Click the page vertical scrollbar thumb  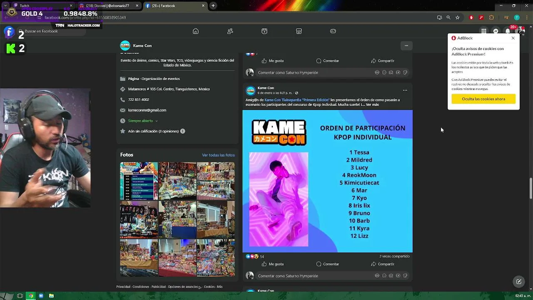[531, 188]
